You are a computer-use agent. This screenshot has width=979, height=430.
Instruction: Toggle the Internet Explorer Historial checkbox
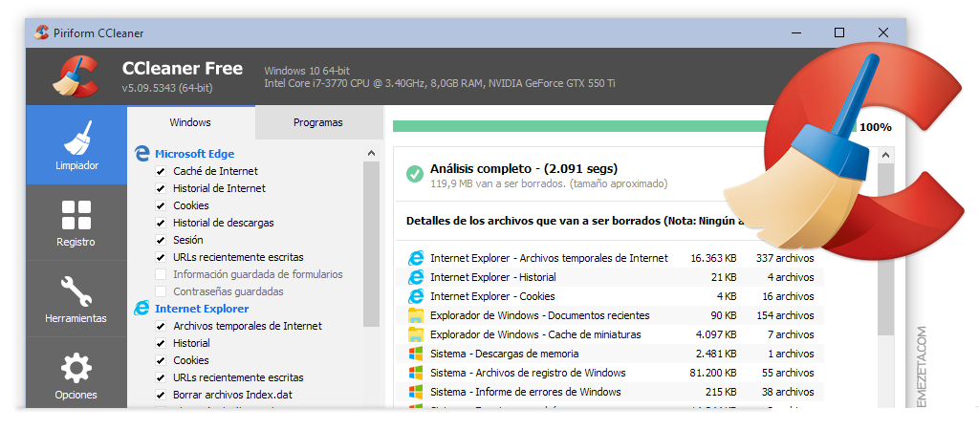(161, 343)
